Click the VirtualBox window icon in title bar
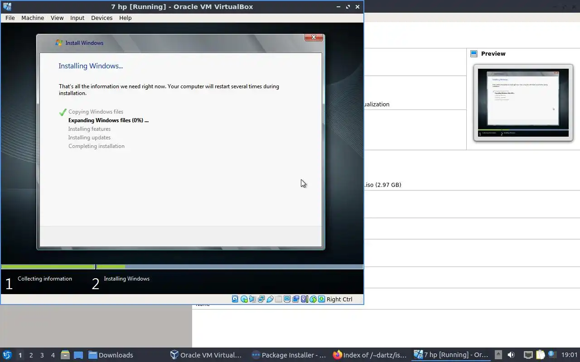 coord(7,7)
